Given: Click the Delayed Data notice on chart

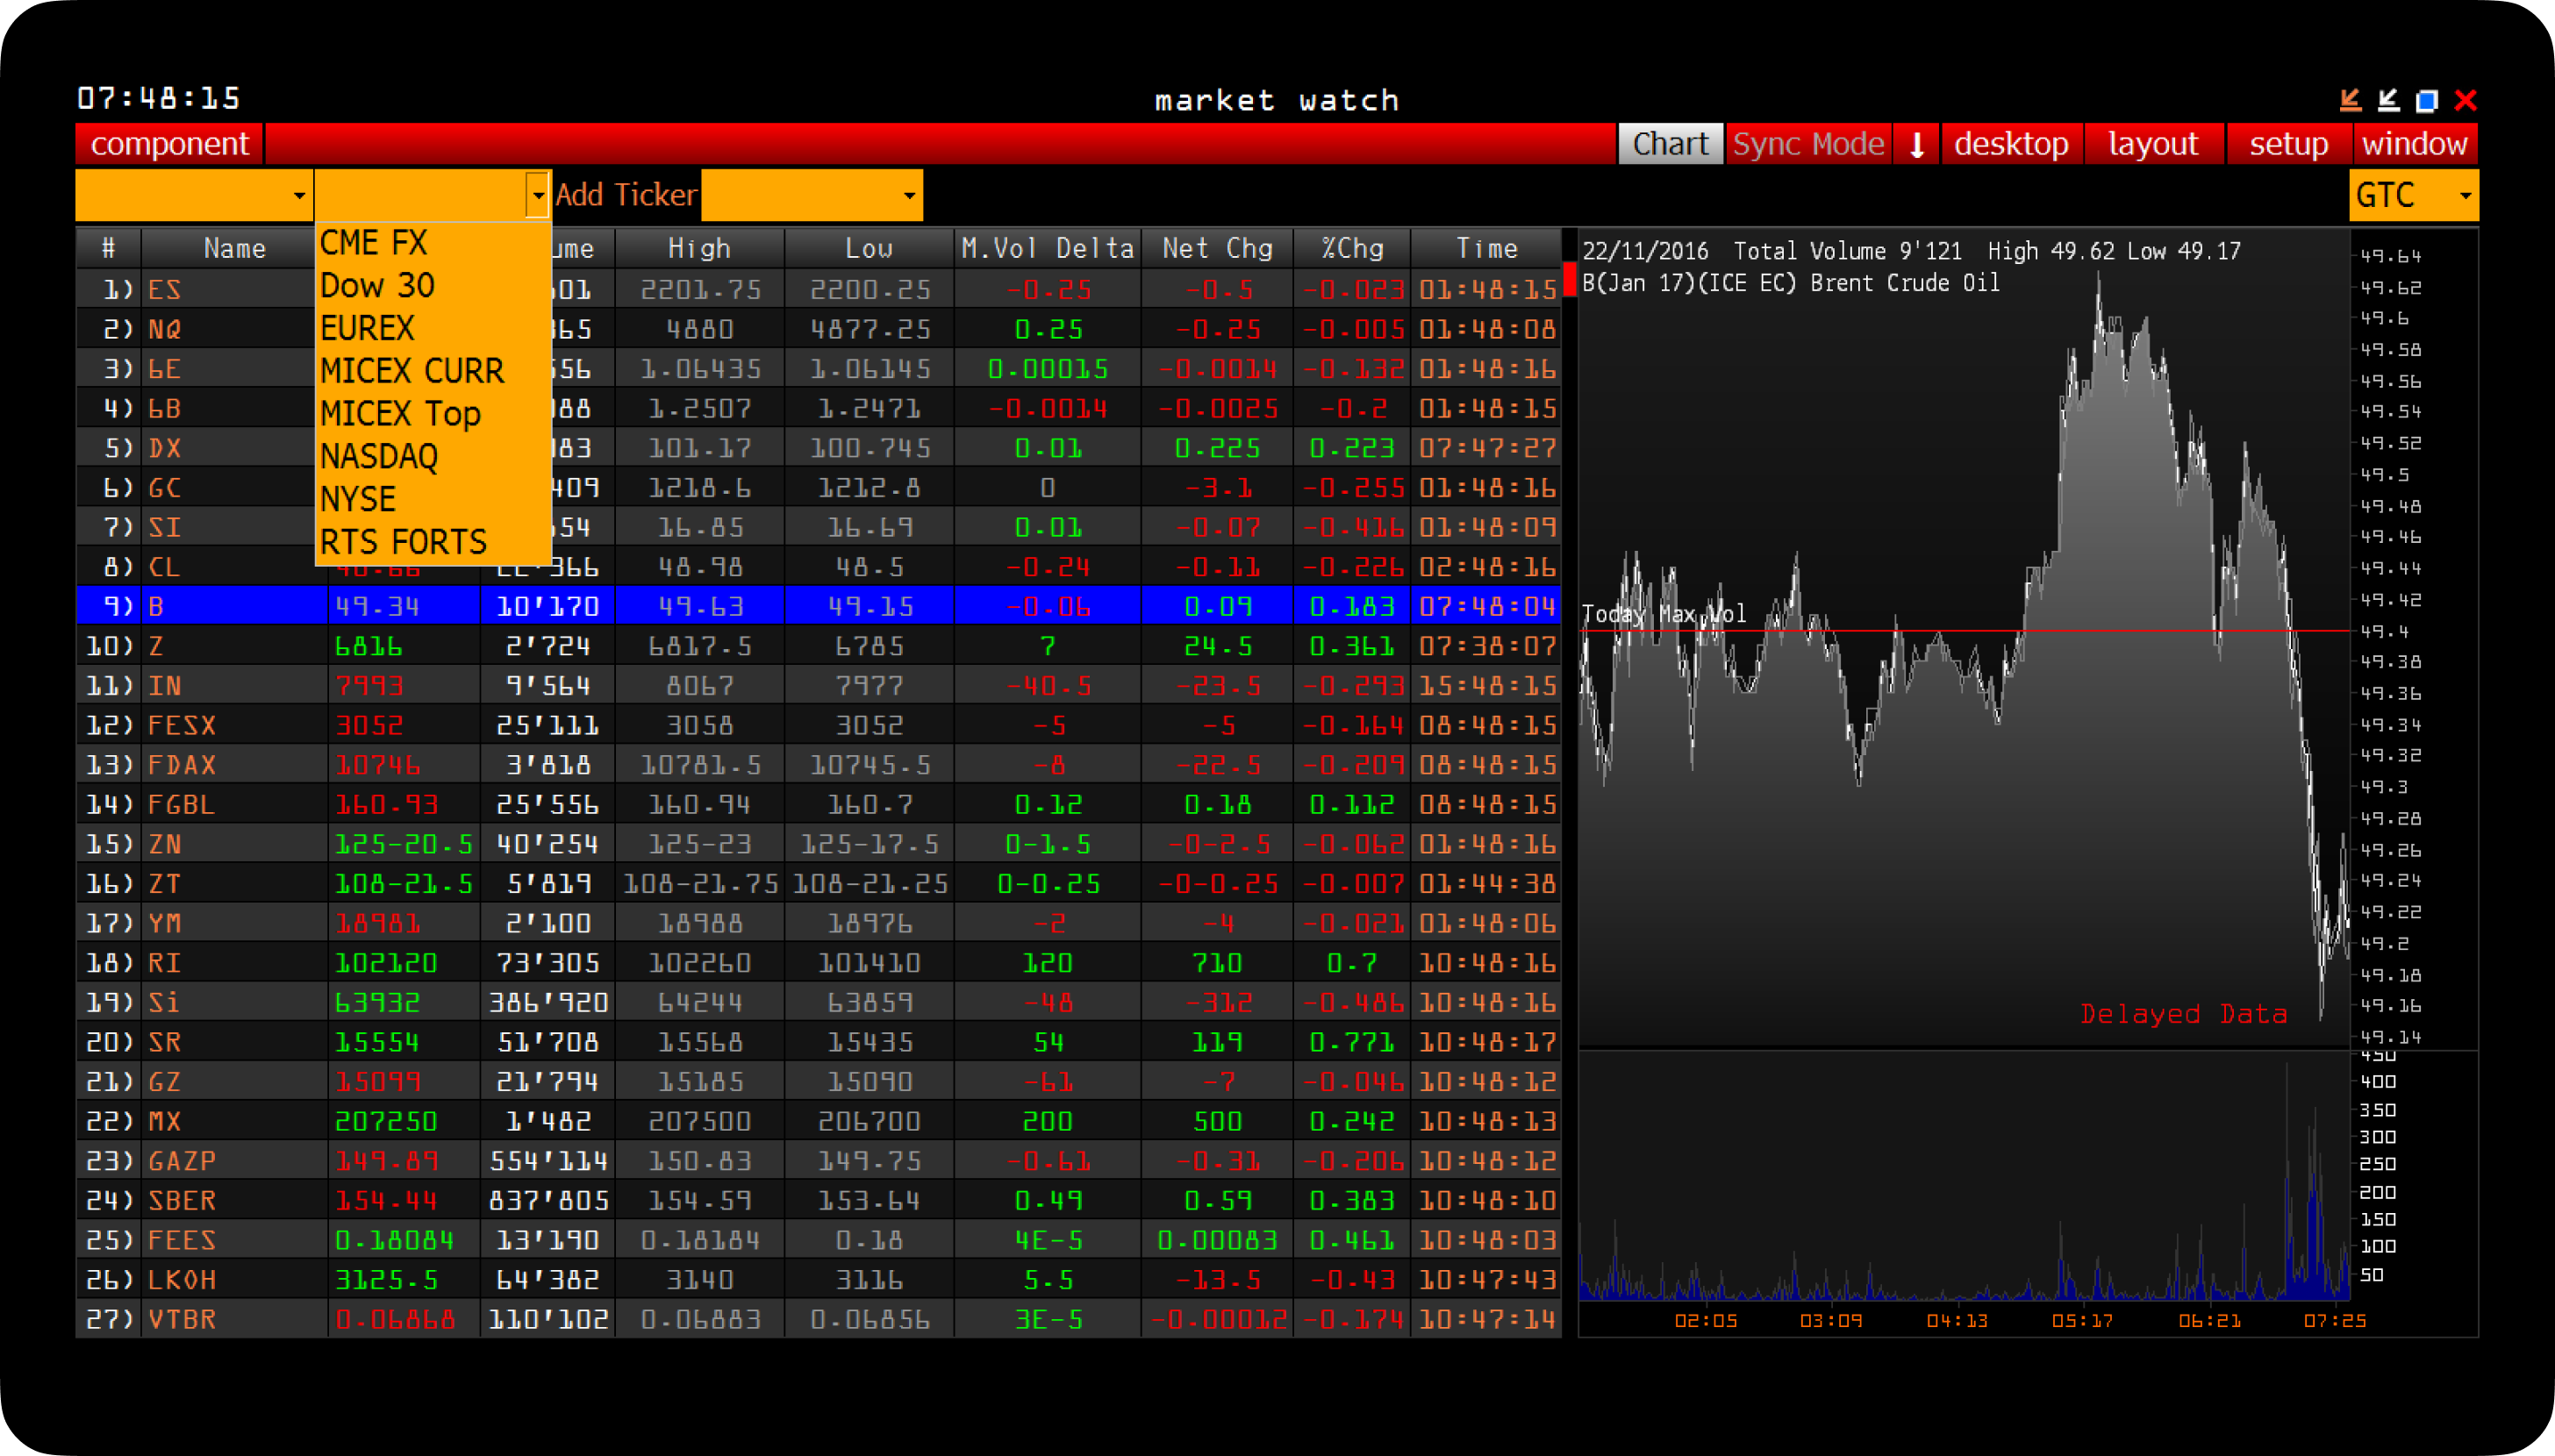Looking at the screenshot, I should point(2184,1014).
